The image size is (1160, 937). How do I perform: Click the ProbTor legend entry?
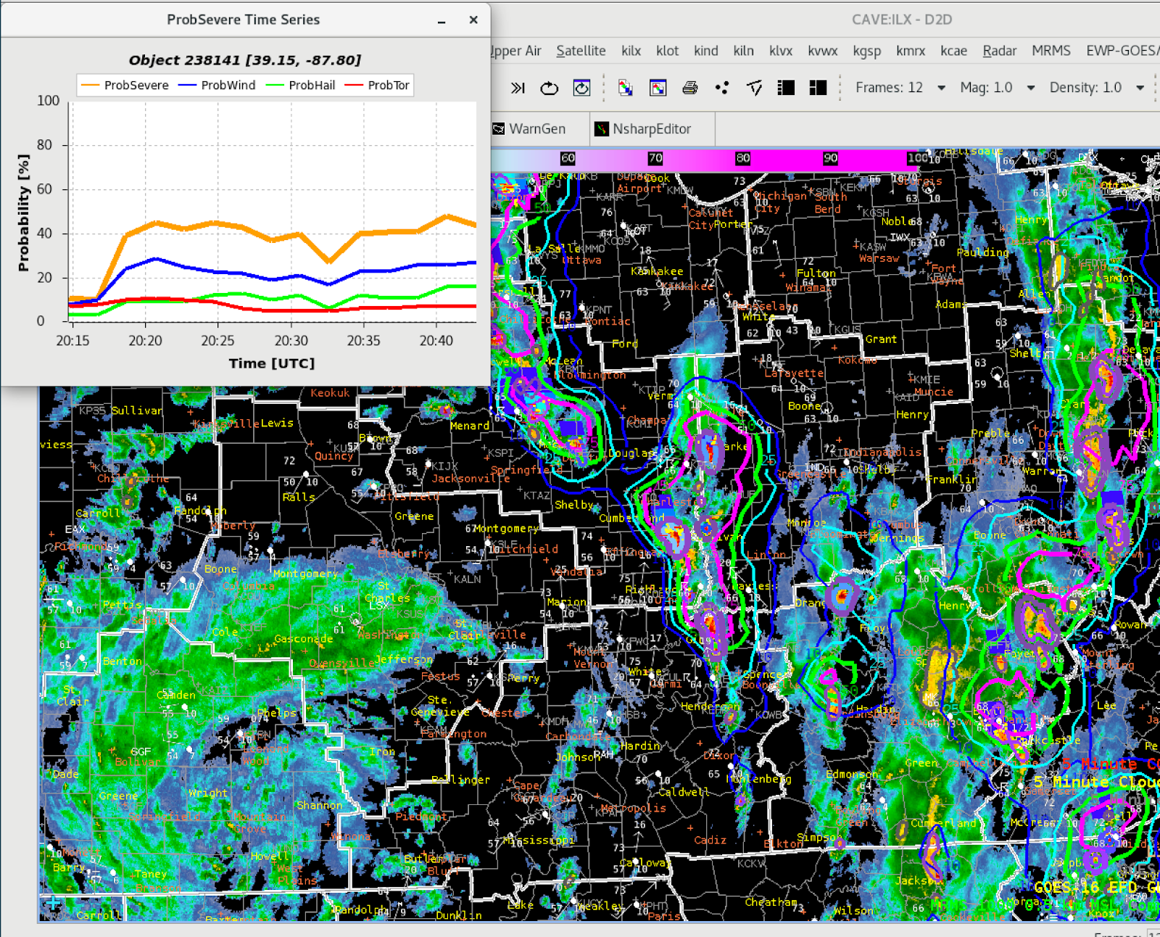tap(377, 86)
